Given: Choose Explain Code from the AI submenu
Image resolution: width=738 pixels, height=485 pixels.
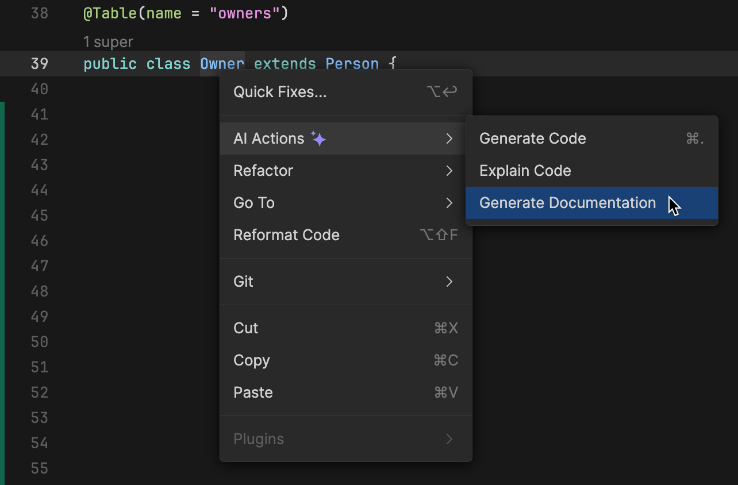Looking at the screenshot, I should pos(525,171).
